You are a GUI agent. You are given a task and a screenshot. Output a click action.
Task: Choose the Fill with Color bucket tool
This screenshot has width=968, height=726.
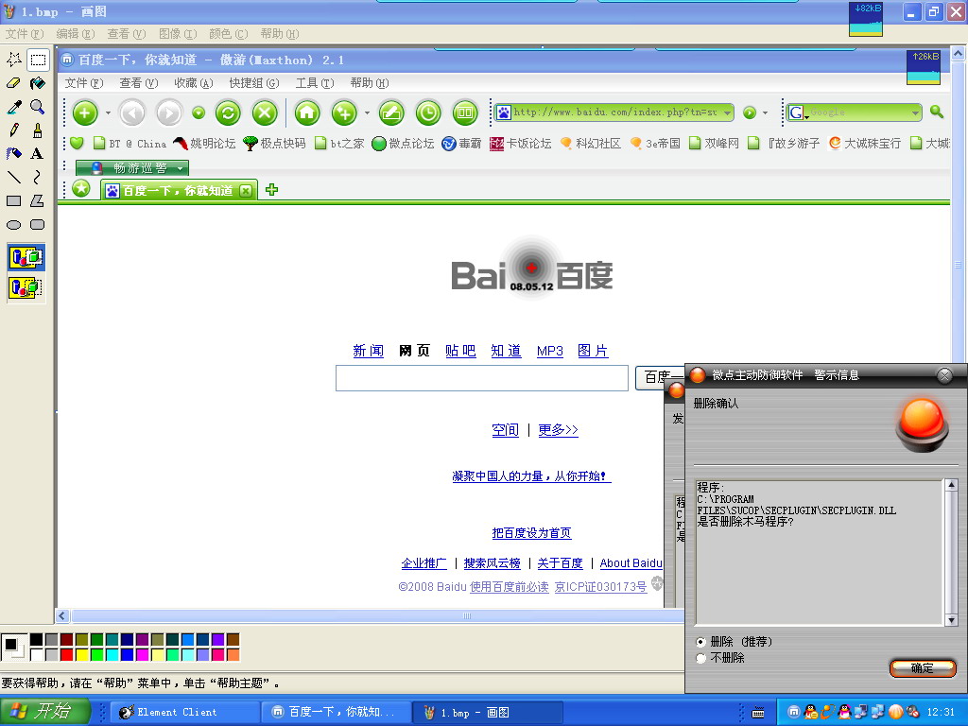click(38, 83)
